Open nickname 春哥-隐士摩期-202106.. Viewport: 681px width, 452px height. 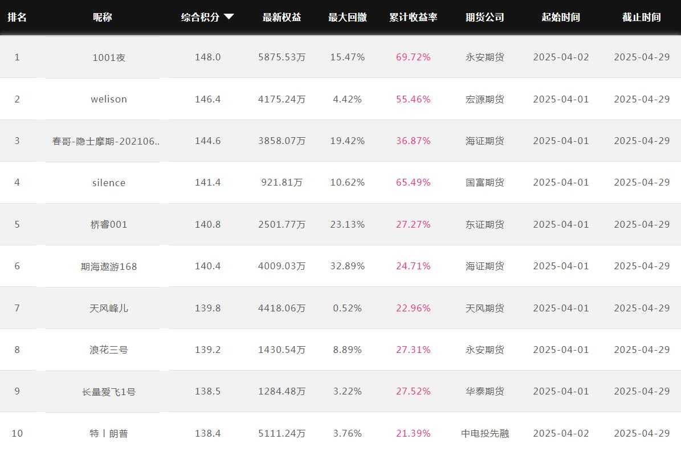point(106,141)
